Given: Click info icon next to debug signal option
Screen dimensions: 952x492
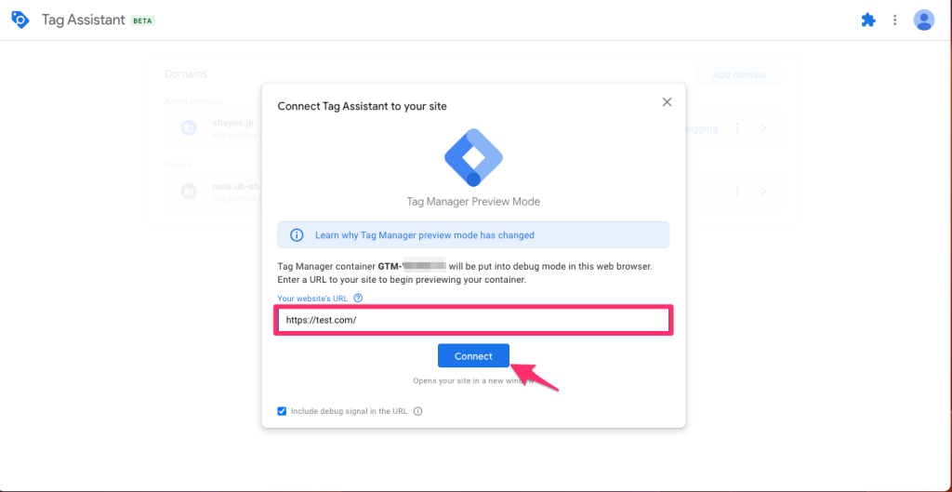Looking at the screenshot, I should (417, 411).
